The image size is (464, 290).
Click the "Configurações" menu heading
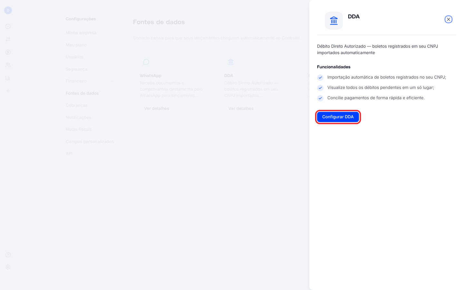point(81,19)
